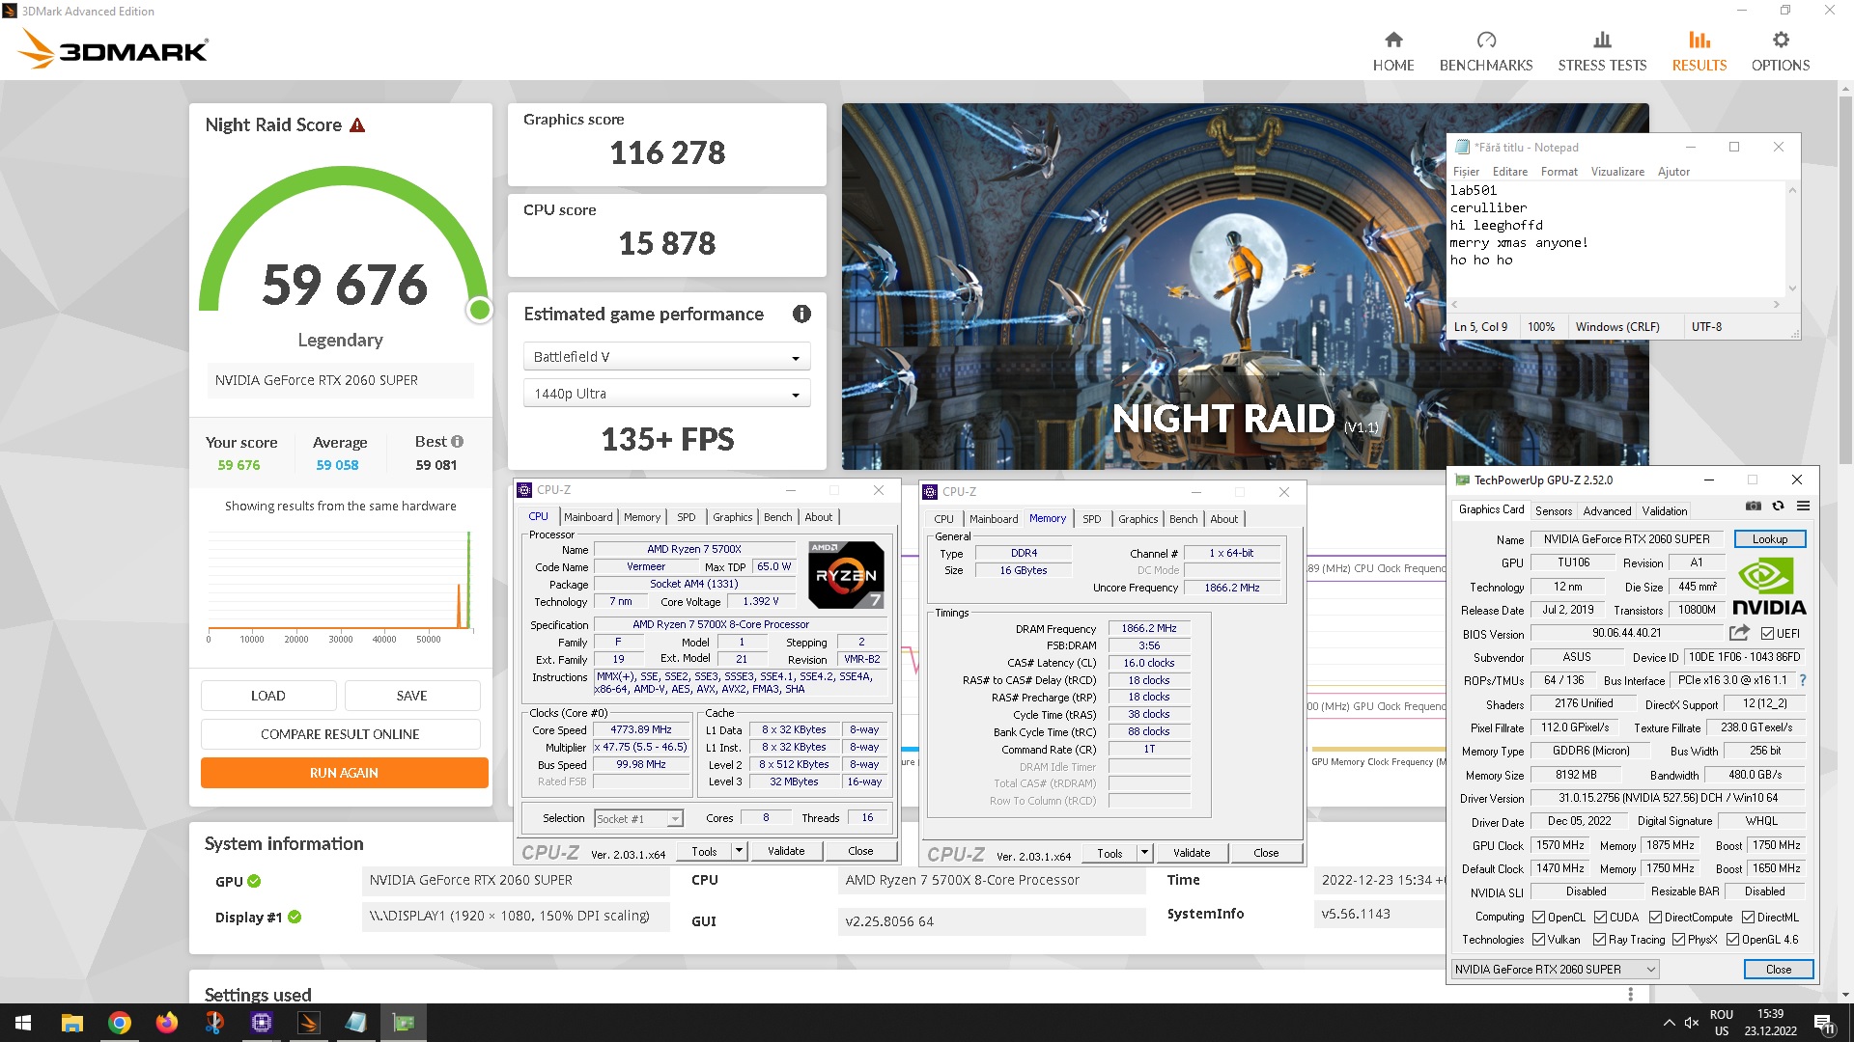This screenshot has width=1854, height=1042.
Task: Click the green score gauge indicator knob
Action: coord(479,310)
